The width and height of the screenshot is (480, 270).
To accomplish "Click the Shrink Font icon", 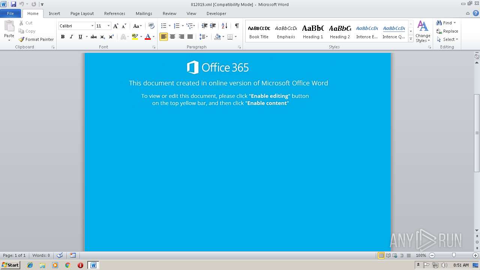I will (124, 26).
